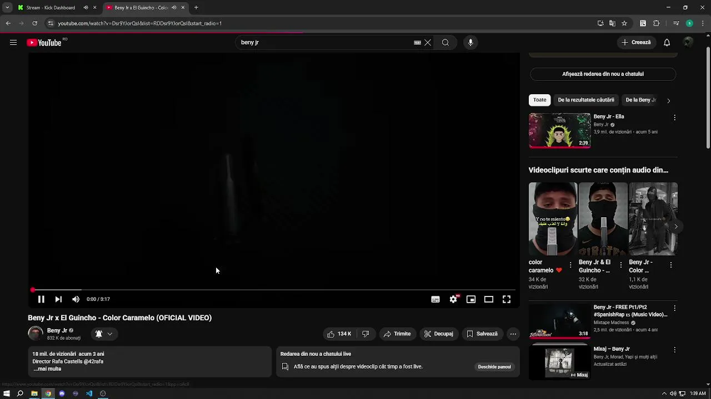The height and width of the screenshot is (399, 711).
Task: Select the Toate filter chip
Action: [x=540, y=100]
